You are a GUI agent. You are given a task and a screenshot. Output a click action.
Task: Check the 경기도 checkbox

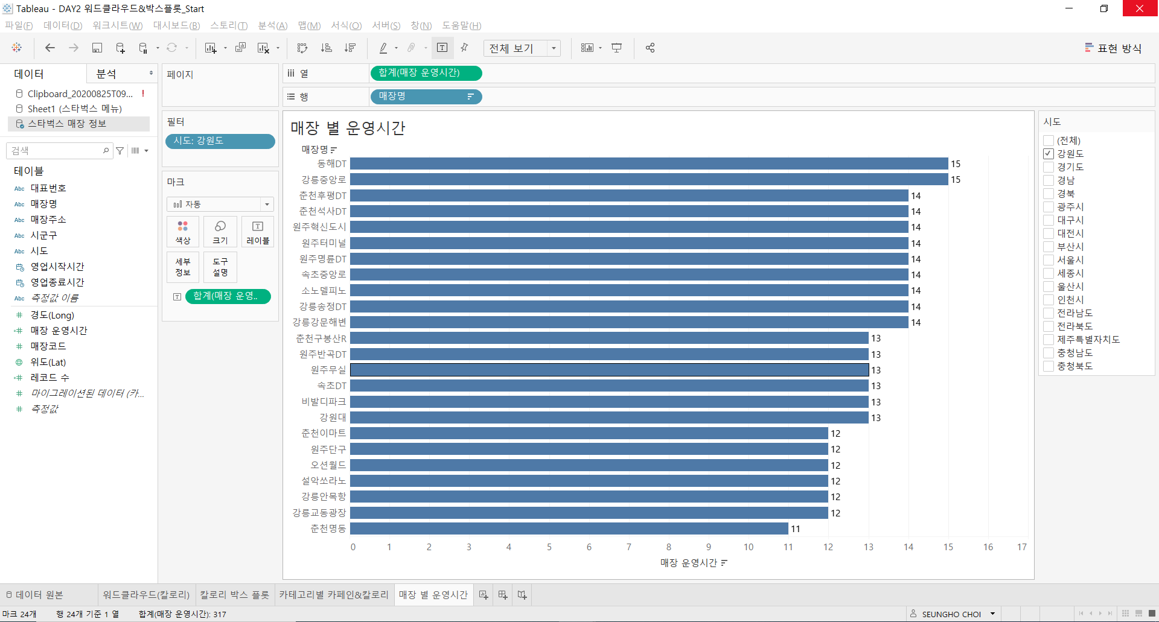[x=1049, y=167]
